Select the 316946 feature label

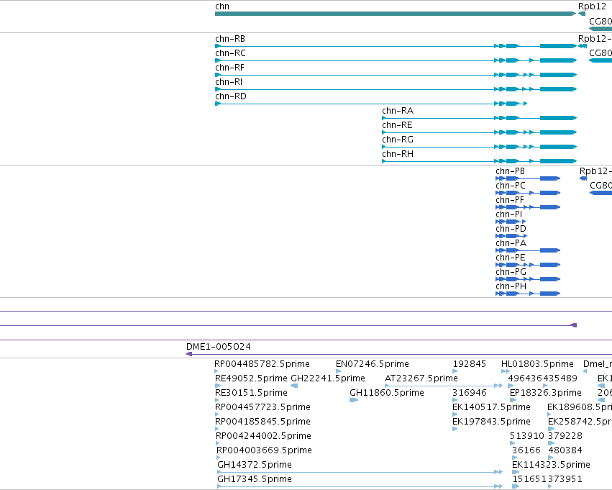(x=470, y=393)
